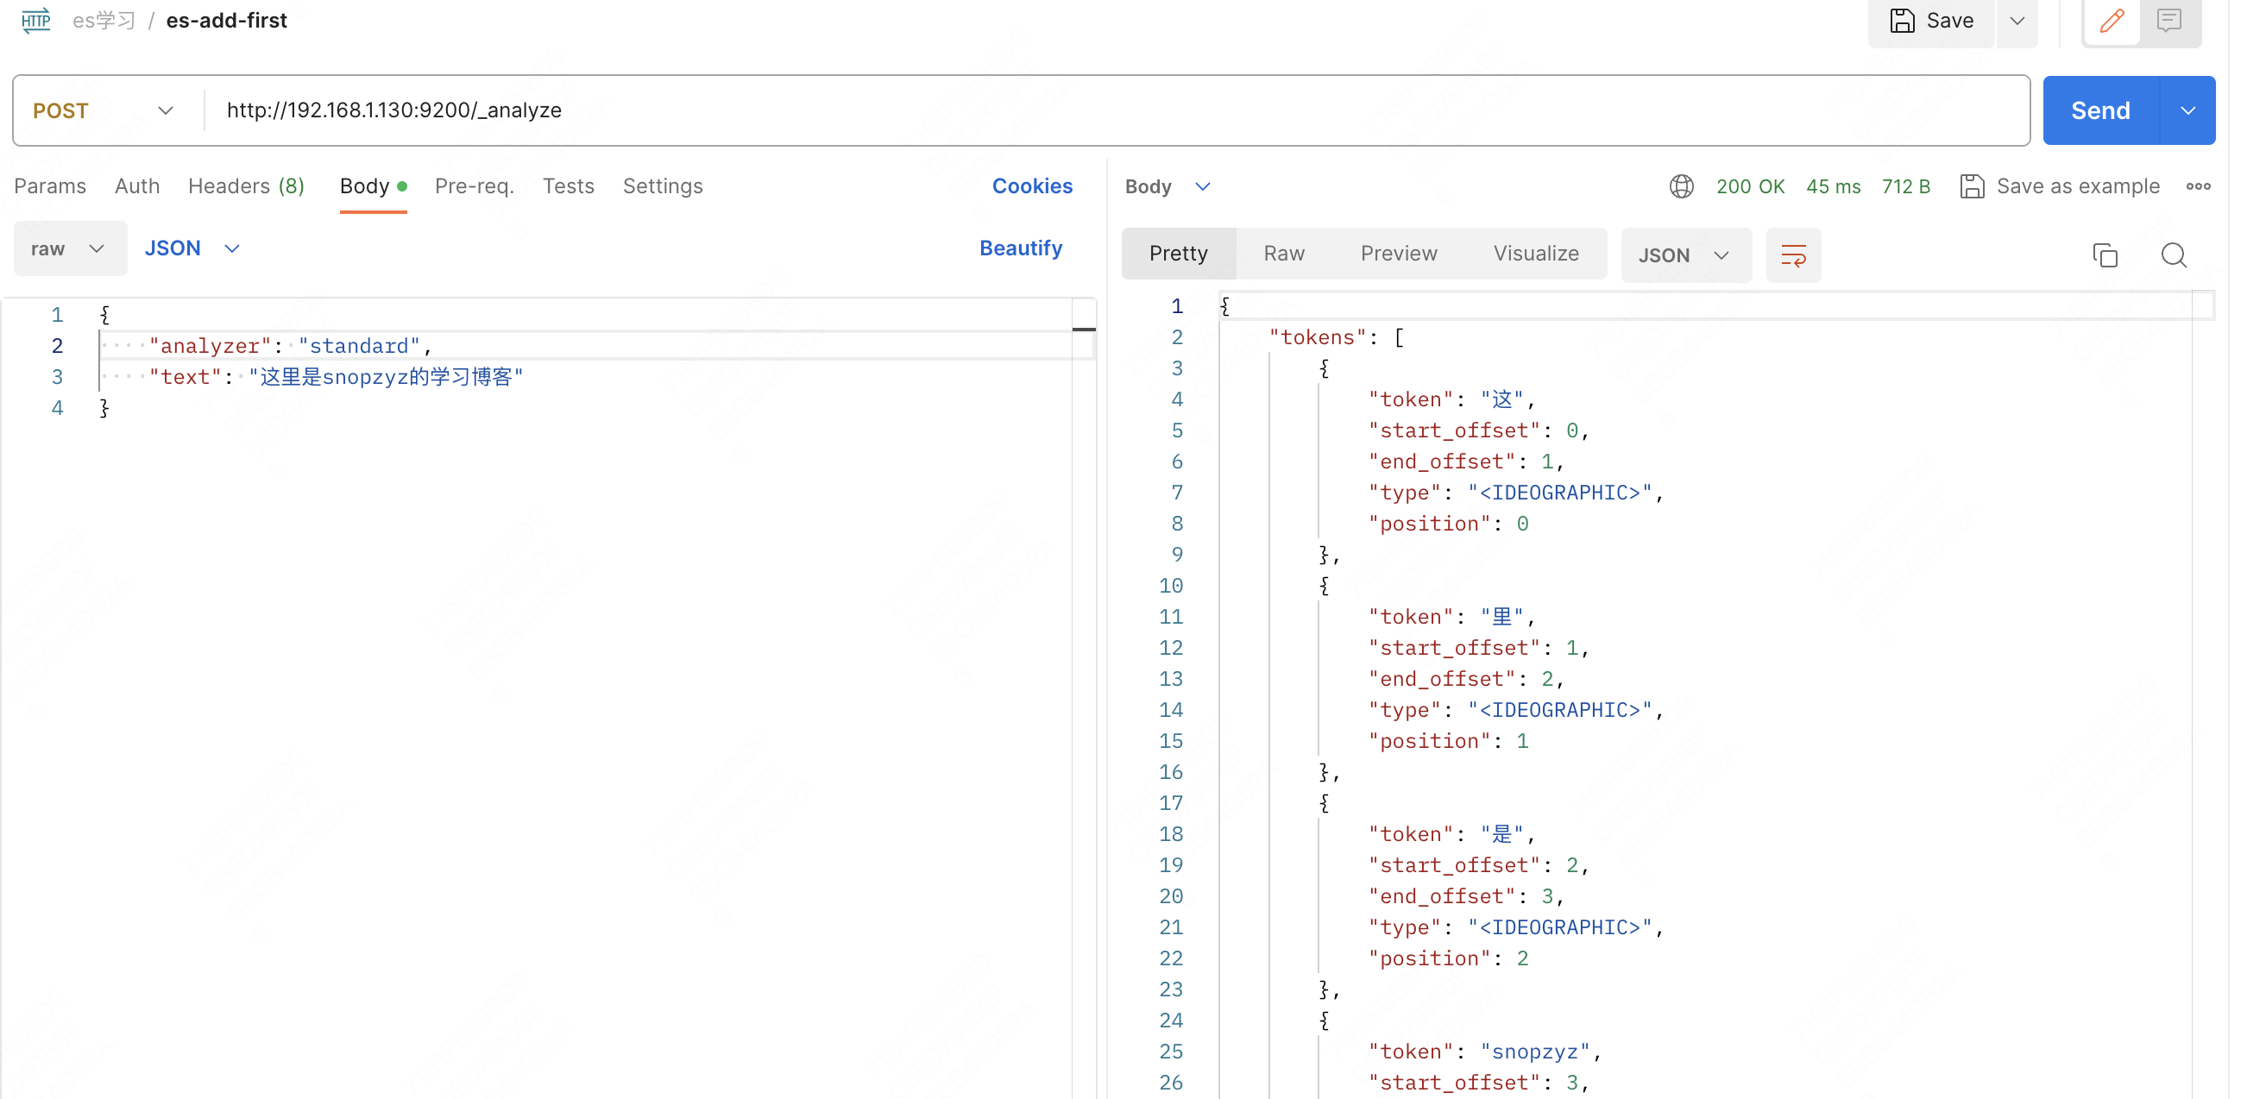Open the response JSON format dropdown
The height and width of the screenshot is (1099, 2247).
(x=1685, y=255)
